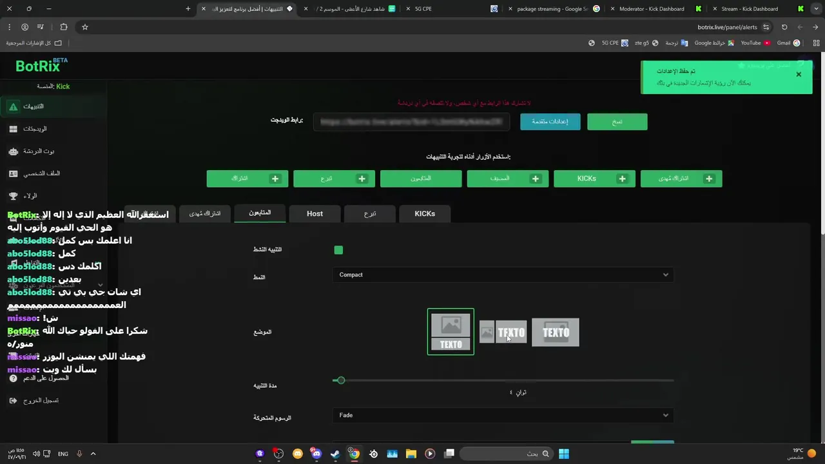This screenshot has height=464, width=825.
Task: Expand hidden system tray icons chevron
Action: coord(93,454)
